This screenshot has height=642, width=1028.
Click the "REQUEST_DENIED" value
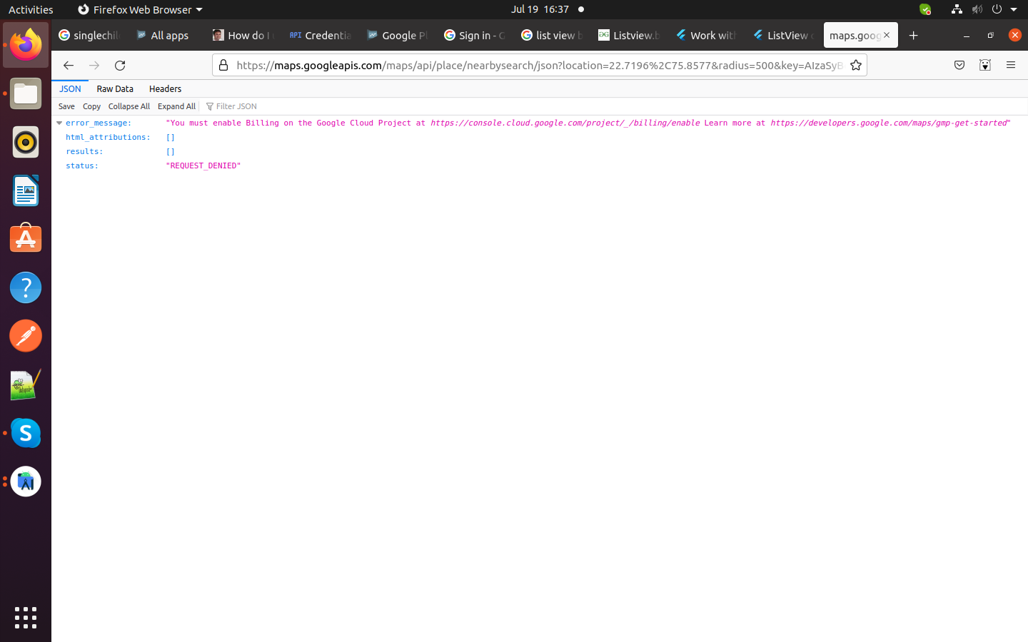click(203, 165)
